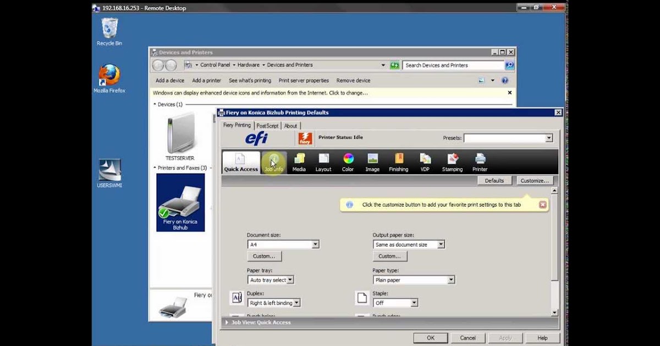This screenshot has width=660, height=346.
Task: Click Add a device in the toolbar
Action: tap(170, 80)
